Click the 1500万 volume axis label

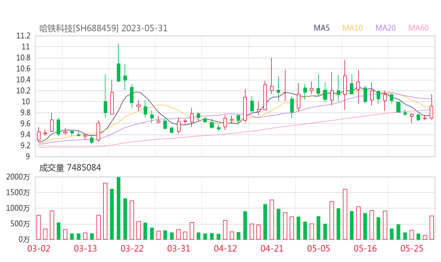[18, 192]
